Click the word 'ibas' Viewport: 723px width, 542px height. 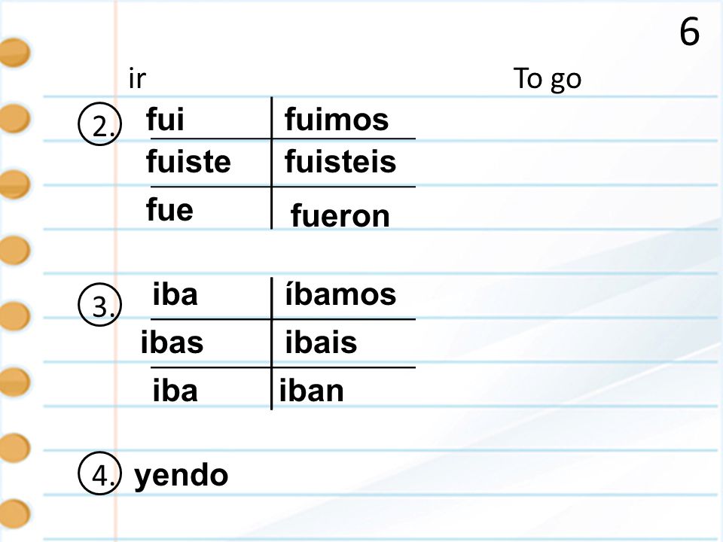point(172,342)
